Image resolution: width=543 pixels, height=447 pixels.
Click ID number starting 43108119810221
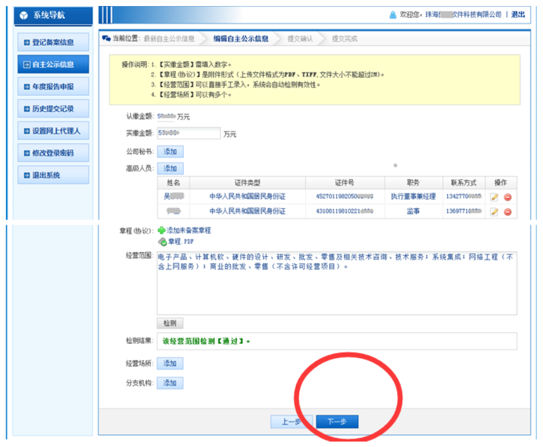coord(345,211)
